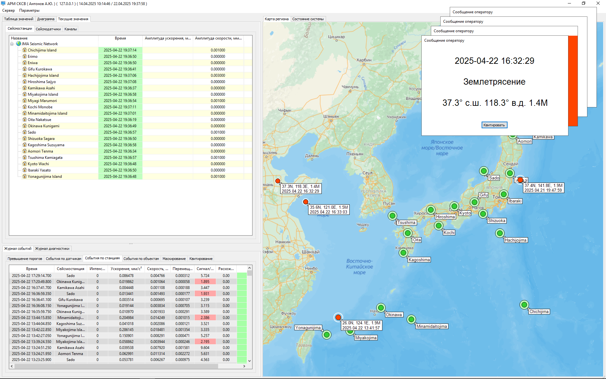
Task: Select the green Kagoshima marker on the map
Action: (403, 253)
